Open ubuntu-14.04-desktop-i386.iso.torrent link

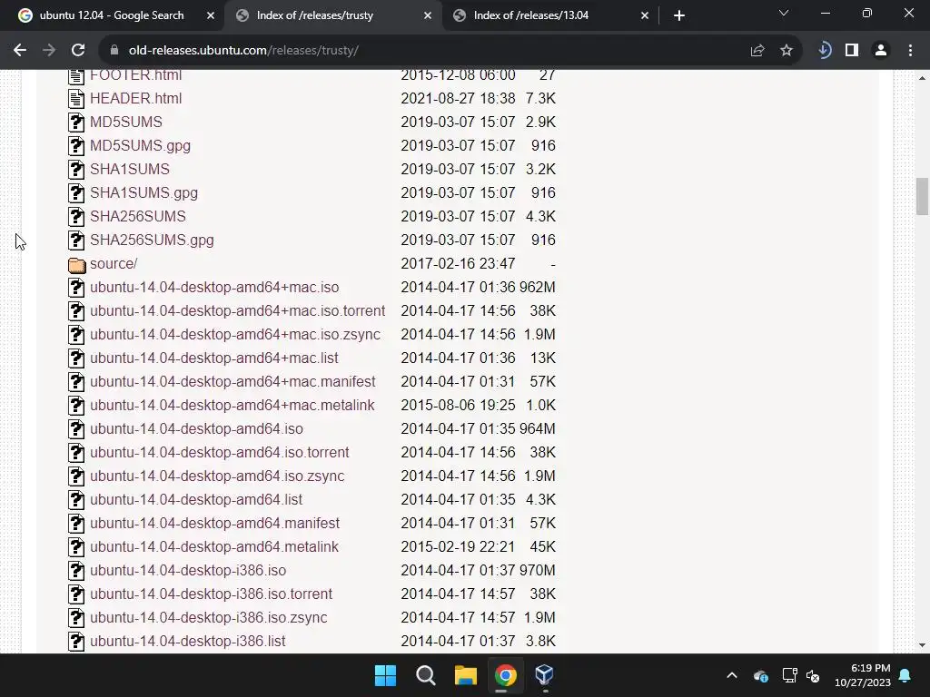(211, 594)
